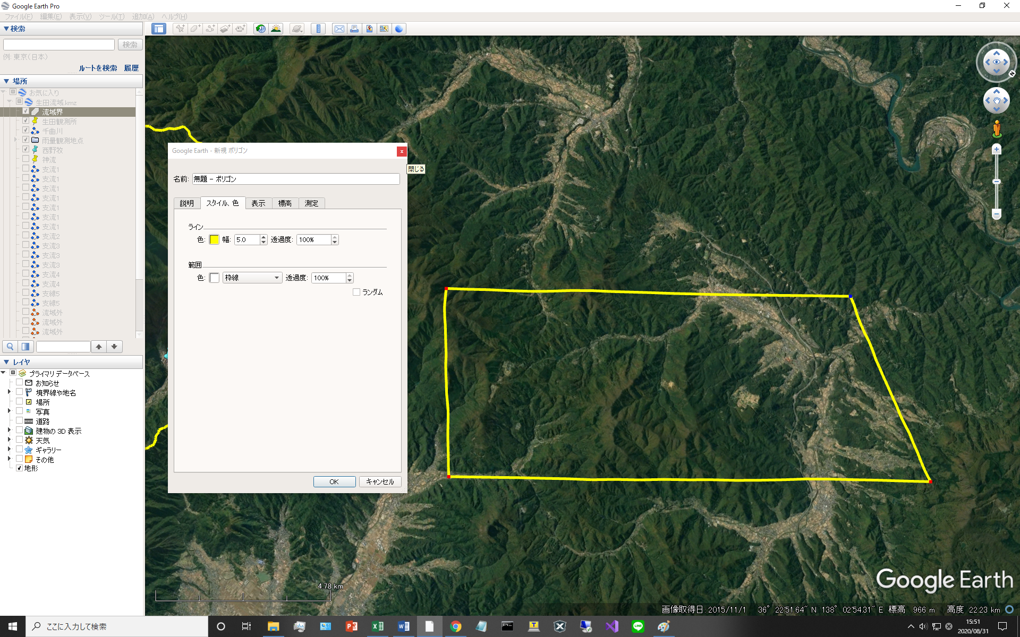Image resolution: width=1020 pixels, height=637 pixels.
Task: Show historical imagery with the clock icon
Action: [x=260, y=29]
